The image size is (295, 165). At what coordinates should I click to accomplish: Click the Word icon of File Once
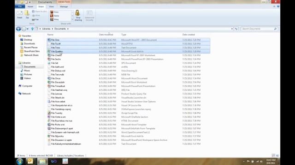pyautogui.click(x=49, y=78)
